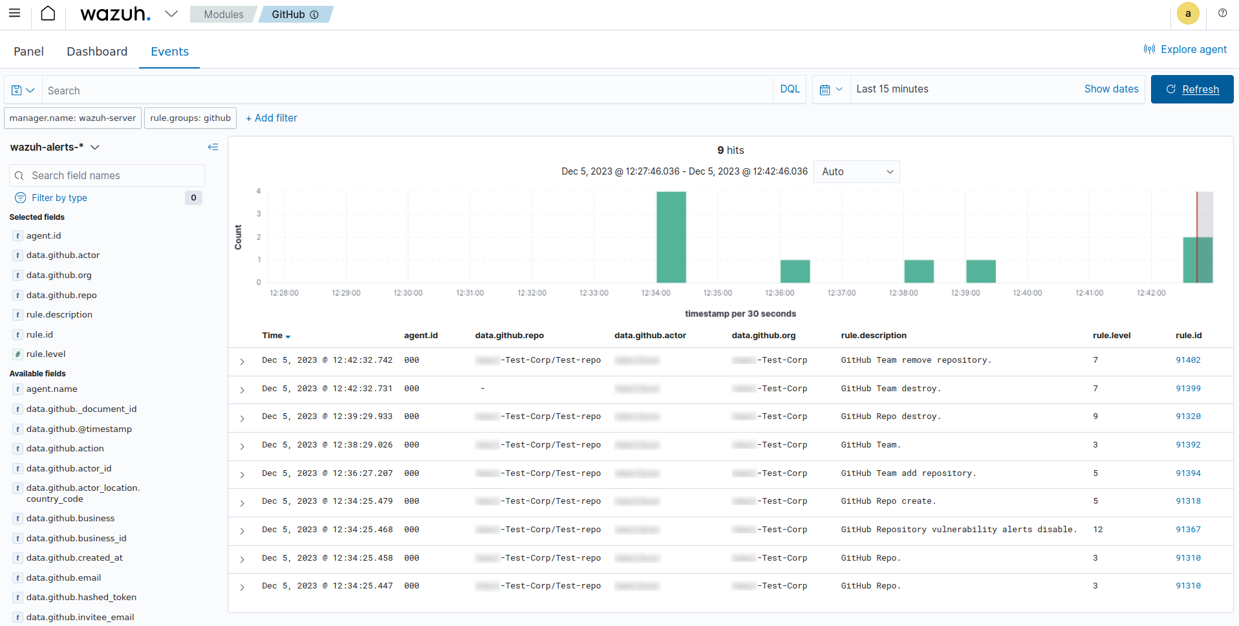
Task: Click the data.github.@timestamp field
Action: [79, 429]
